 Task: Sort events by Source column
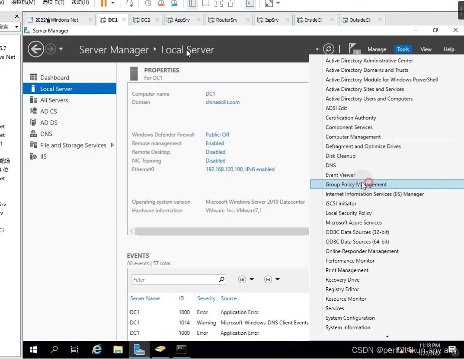pos(229,298)
